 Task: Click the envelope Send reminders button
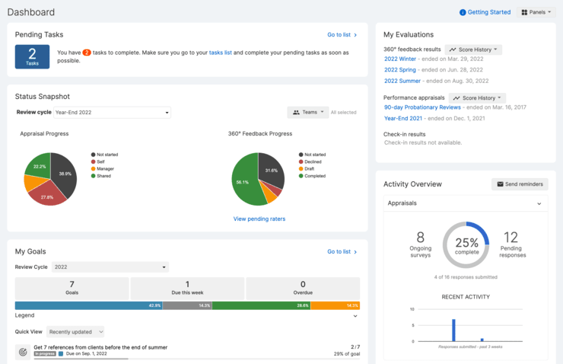[520, 184]
